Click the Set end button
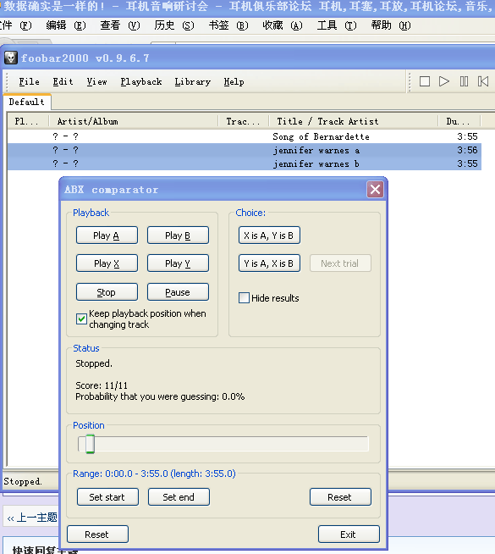 (179, 497)
